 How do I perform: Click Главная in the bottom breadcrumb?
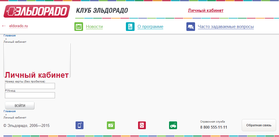point(10,111)
